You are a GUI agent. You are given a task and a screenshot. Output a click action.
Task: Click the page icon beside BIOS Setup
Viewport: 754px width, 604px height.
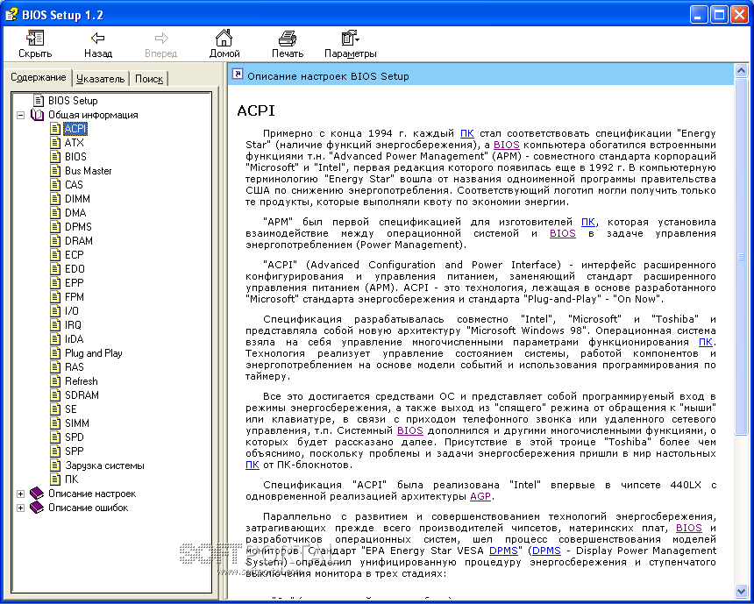pyautogui.click(x=39, y=101)
